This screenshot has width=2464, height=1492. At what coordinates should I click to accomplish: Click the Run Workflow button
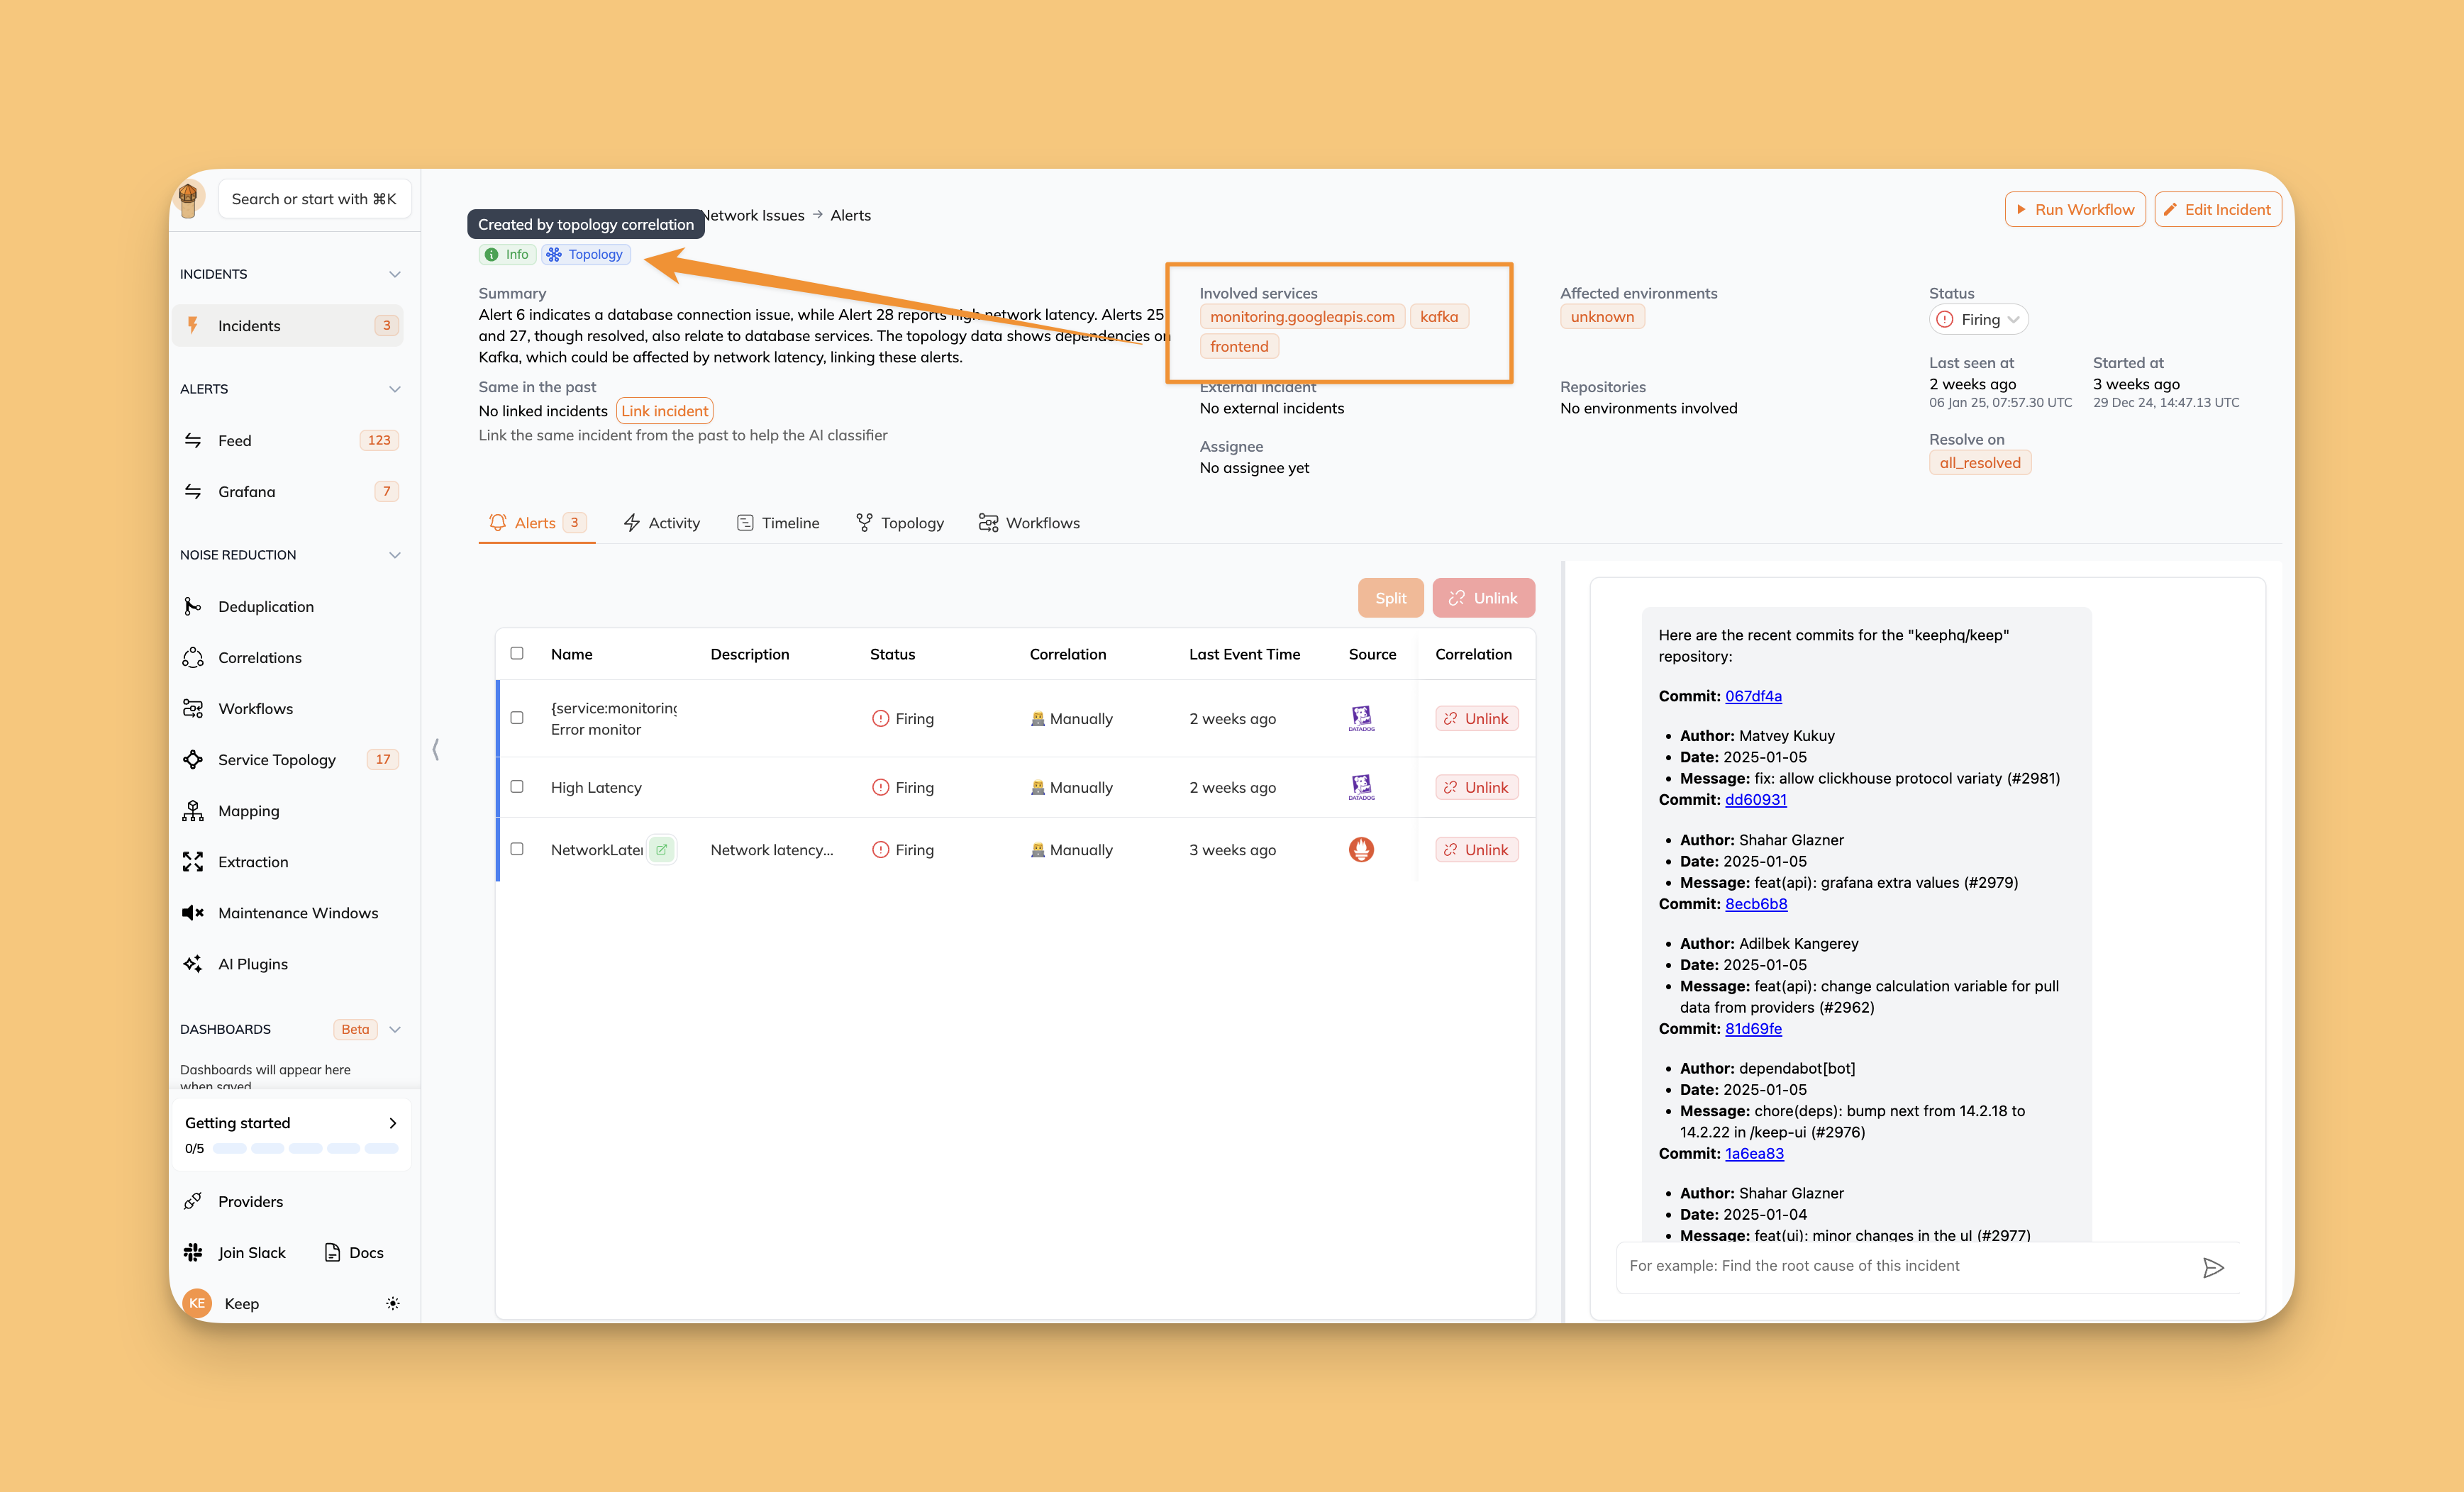coord(2075,209)
